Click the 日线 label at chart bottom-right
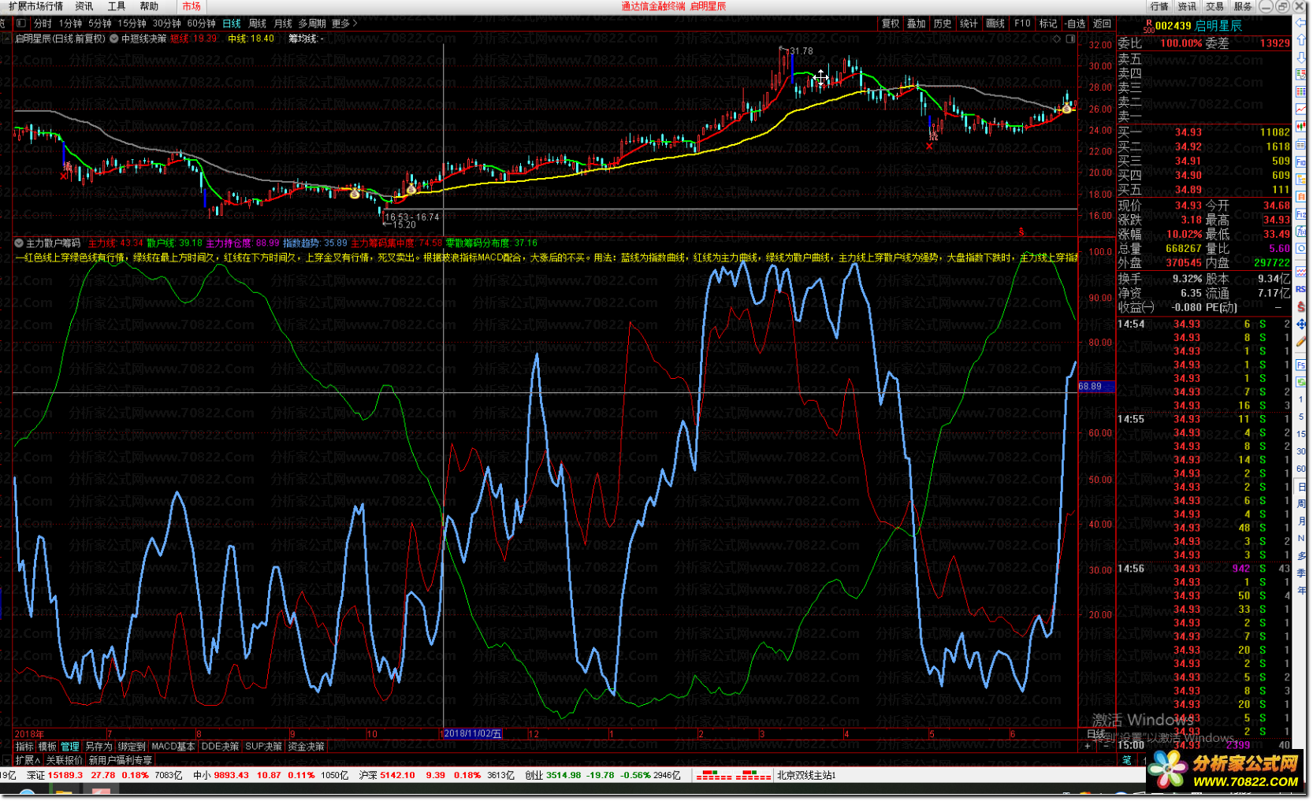This screenshot has width=1313, height=801. 1096,734
